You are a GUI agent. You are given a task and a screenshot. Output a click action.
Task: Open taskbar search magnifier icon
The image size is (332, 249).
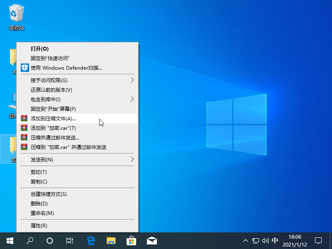(x=30, y=240)
